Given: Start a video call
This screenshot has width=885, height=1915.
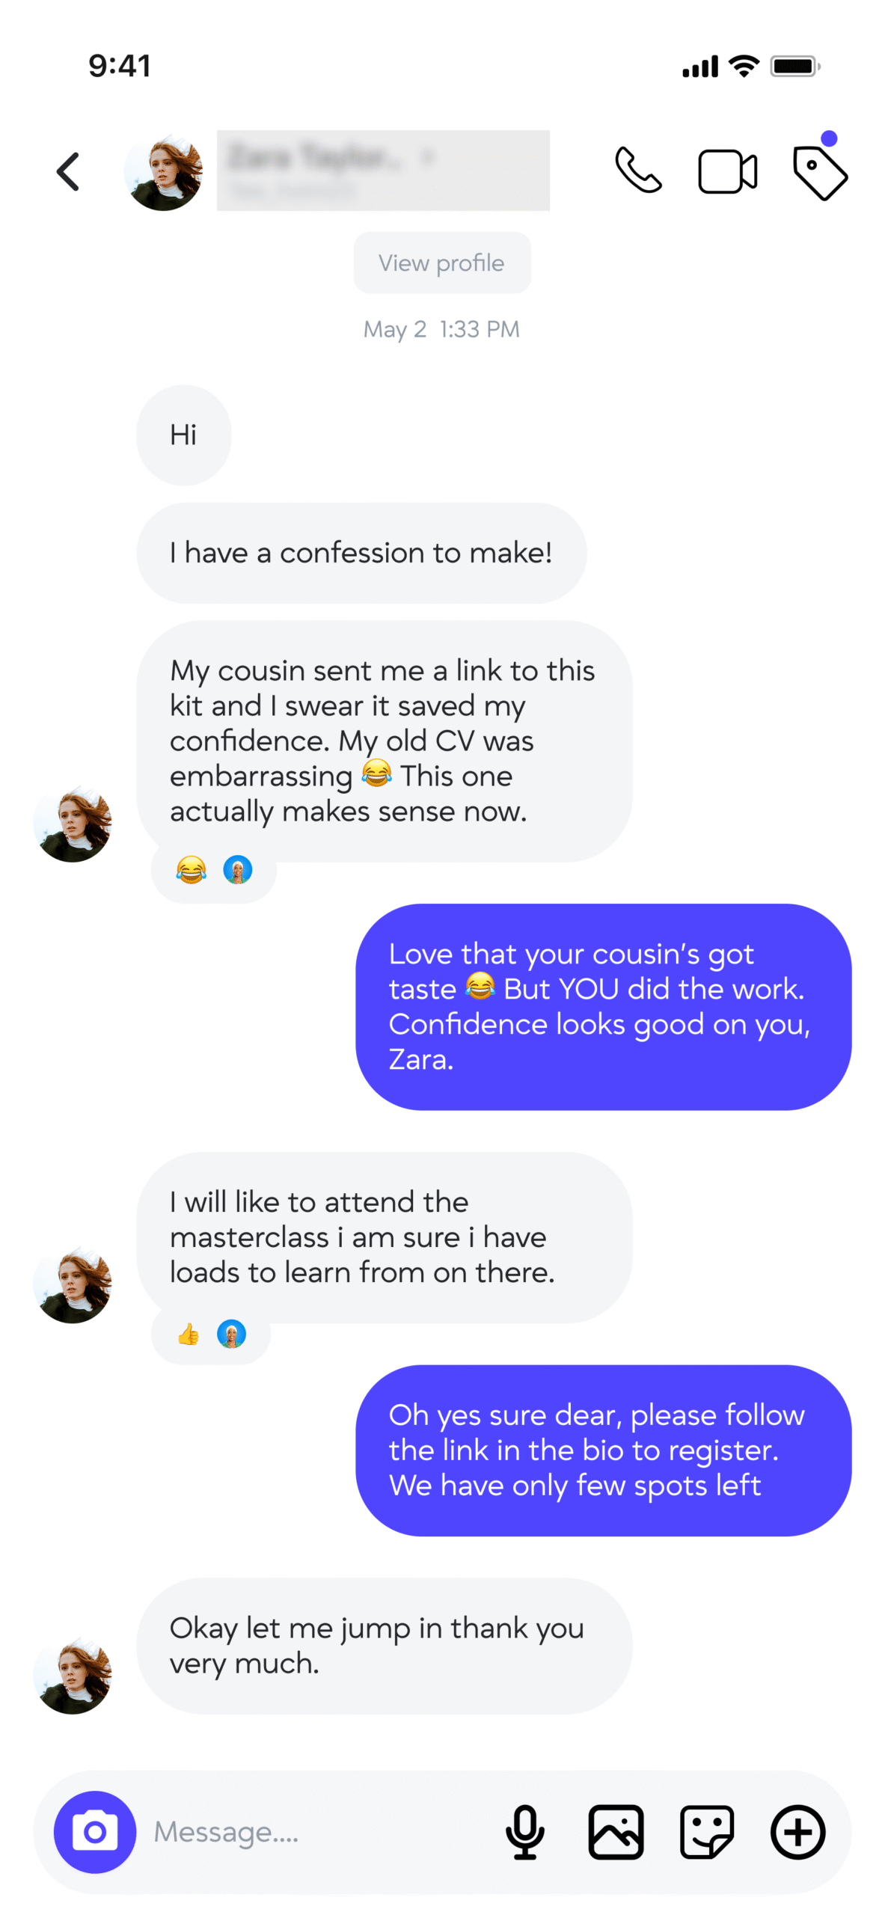Looking at the screenshot, I should [726, 171].
